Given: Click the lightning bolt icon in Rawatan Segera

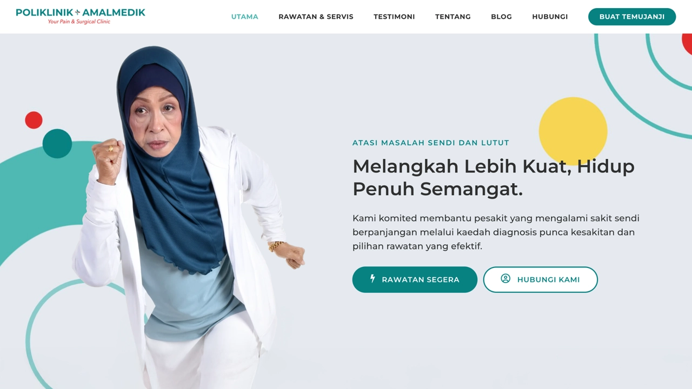Looking at the screenshot, I should [372, 279].
